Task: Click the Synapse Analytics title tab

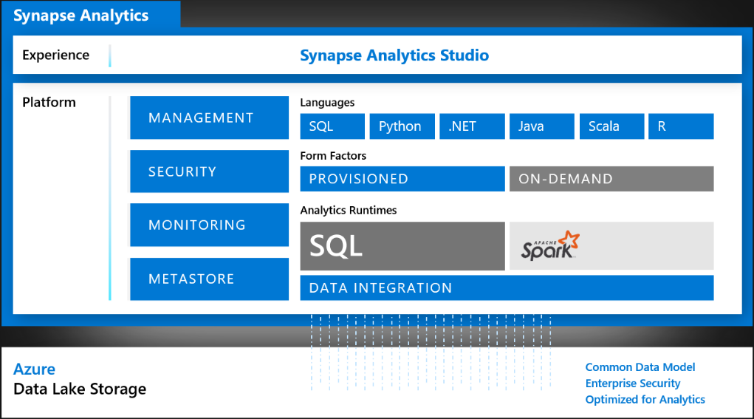Action: coord(91,15)
